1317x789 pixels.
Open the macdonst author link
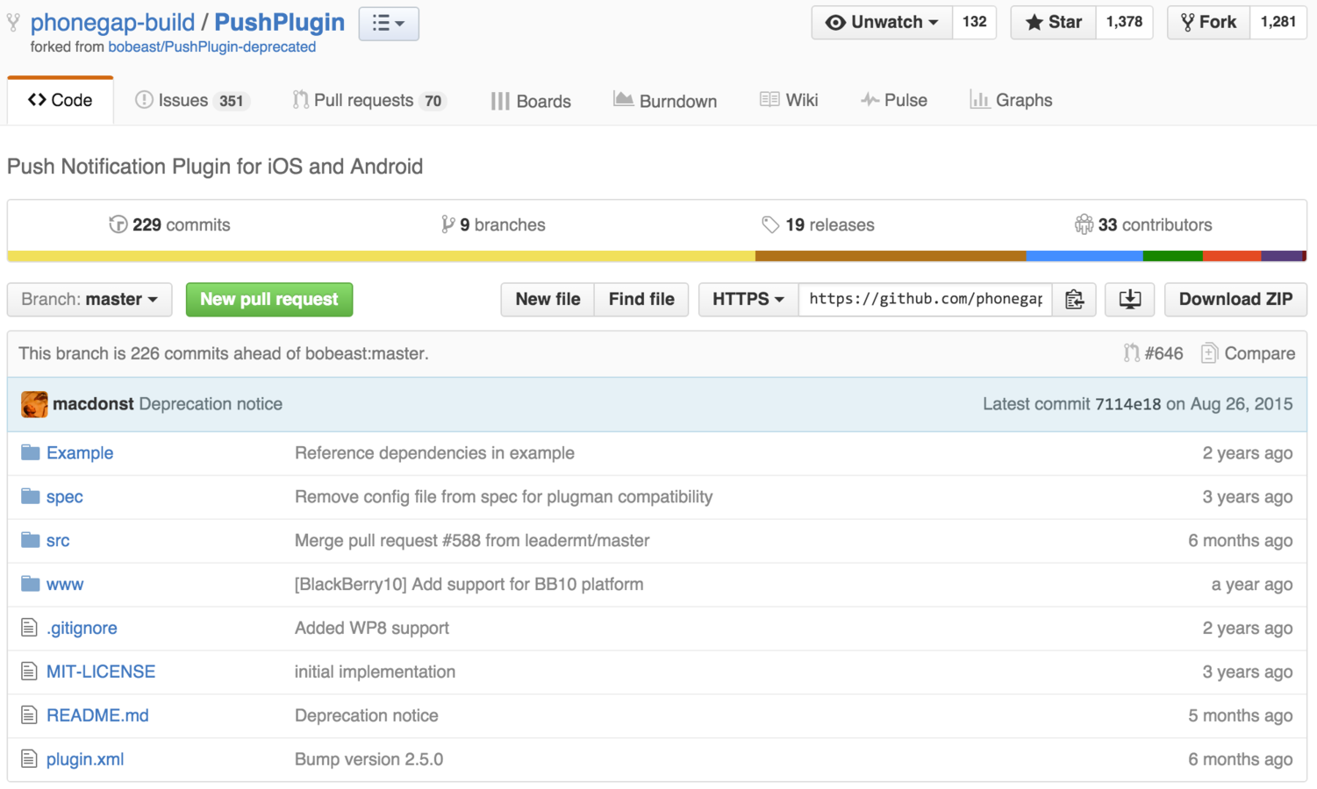(x=93, y=404)
